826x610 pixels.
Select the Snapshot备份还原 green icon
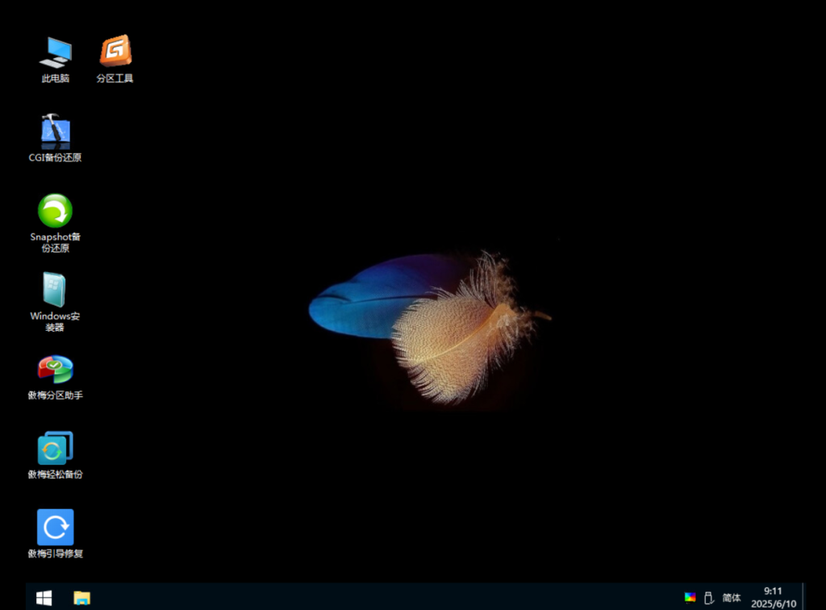(x=56, y=223)
